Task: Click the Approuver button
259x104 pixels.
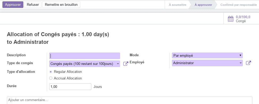Action: pyautogui.click(x=13, y=4)
